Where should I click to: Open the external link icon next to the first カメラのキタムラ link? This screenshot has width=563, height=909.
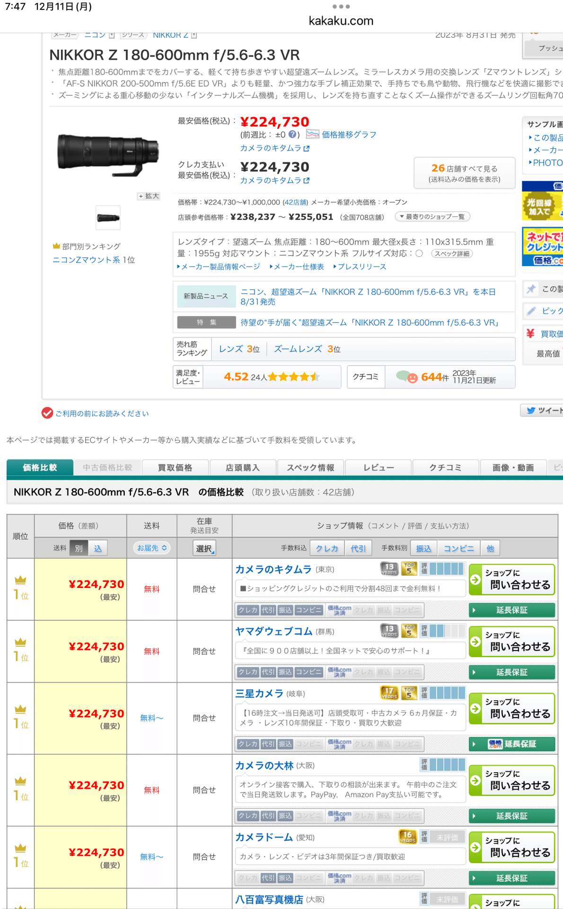pyautogui.click(x=307, y=148)
